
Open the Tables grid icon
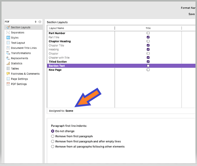8,68
